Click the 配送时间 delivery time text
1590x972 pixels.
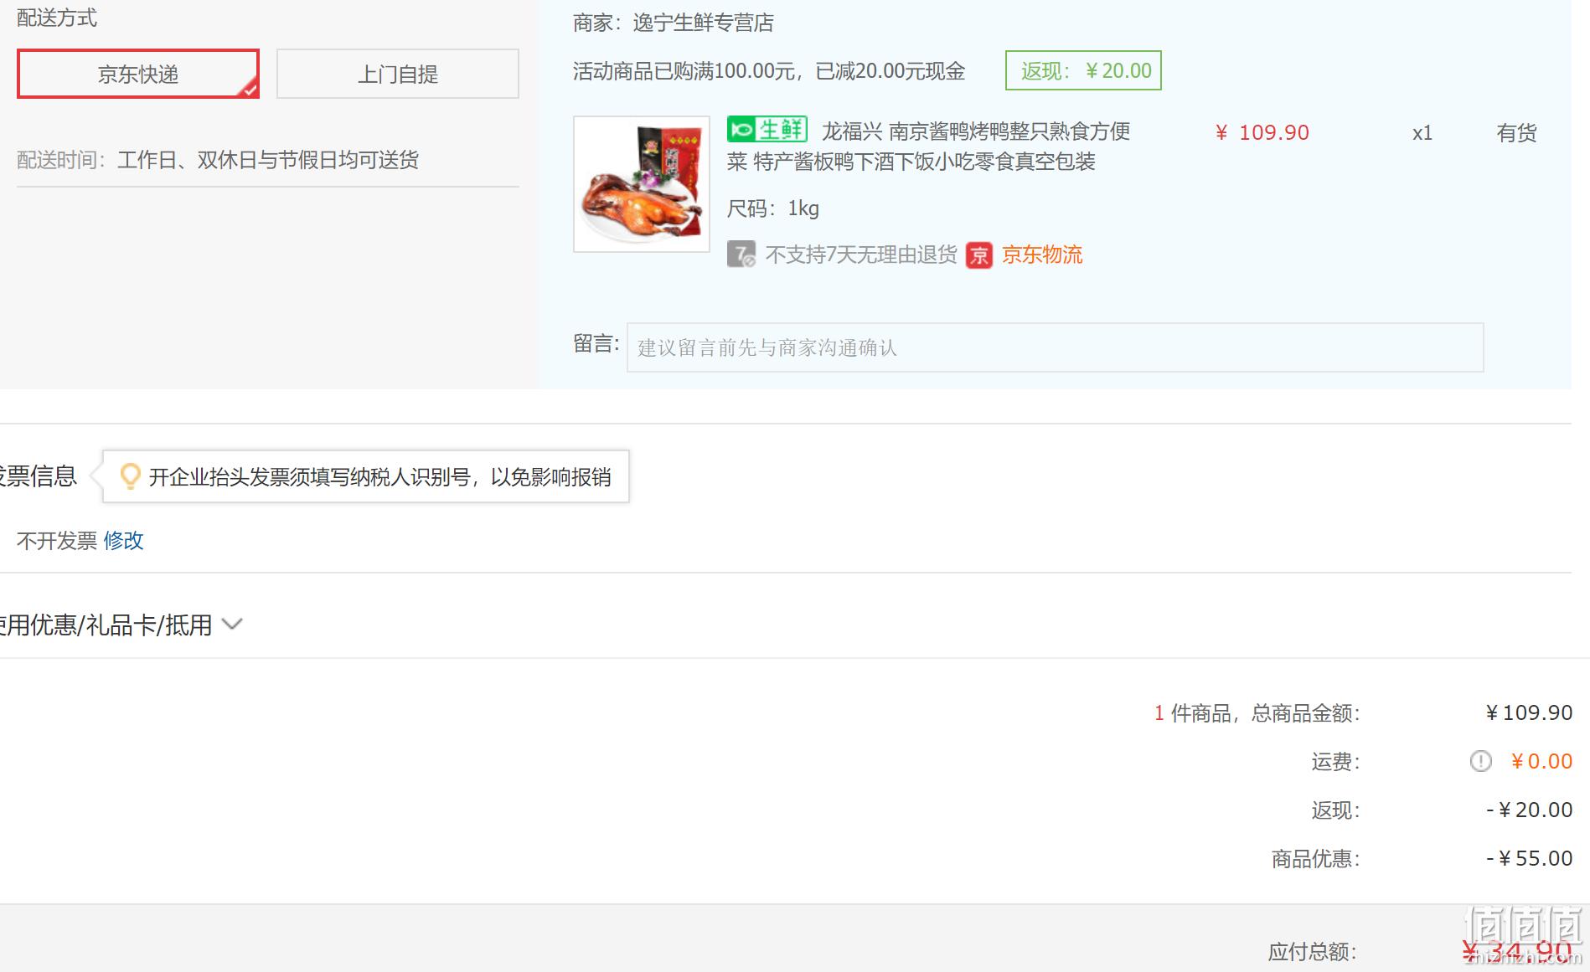(x=218, y=160)
